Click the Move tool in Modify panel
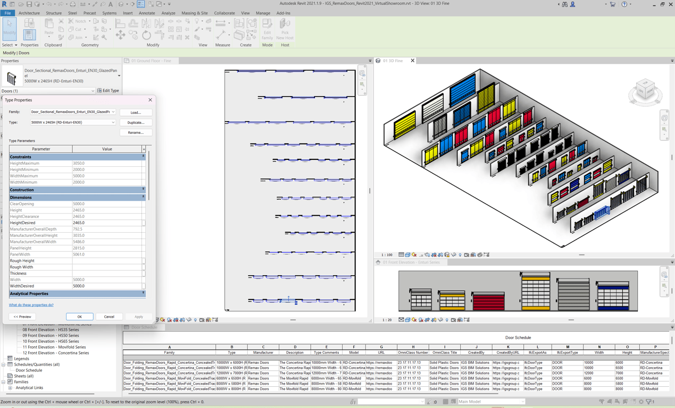Screen dimensions: 675x408 [x=120, y=35]
